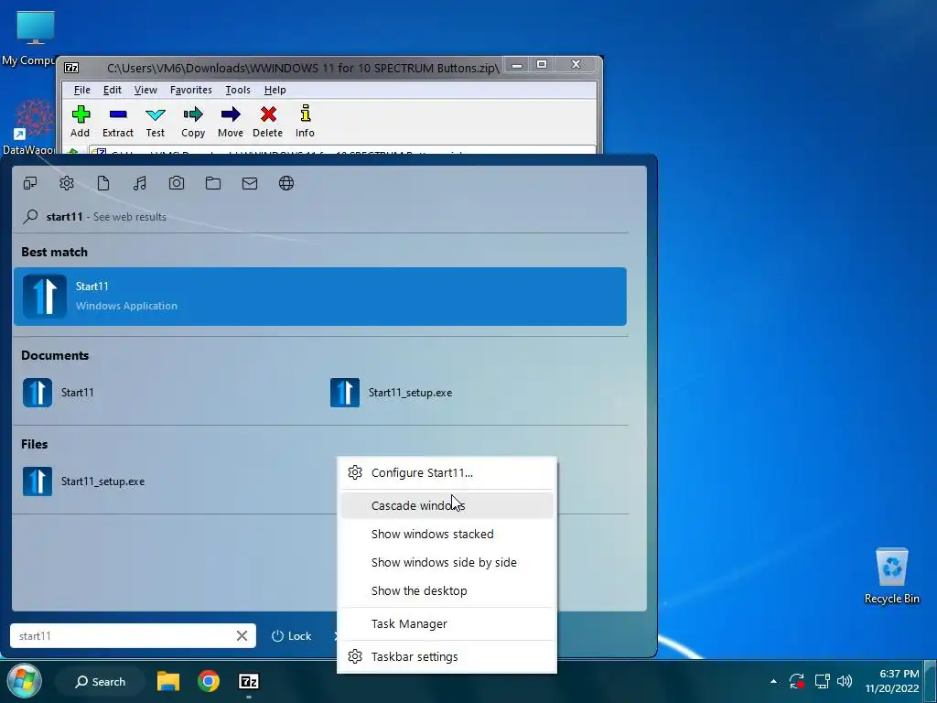Click the network tray icon

click(823, 681)
